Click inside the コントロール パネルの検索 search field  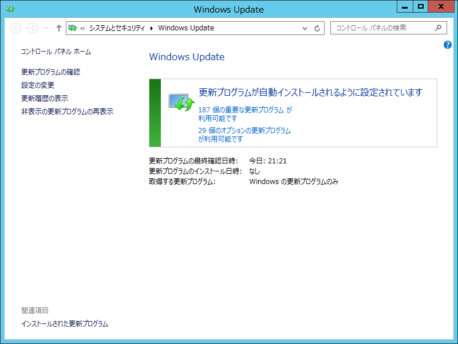(378, 28)
